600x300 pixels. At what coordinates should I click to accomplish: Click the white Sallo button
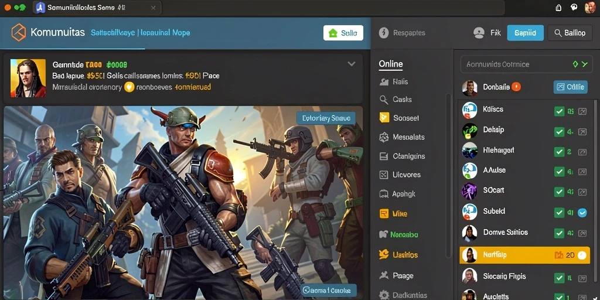point(343,33)
